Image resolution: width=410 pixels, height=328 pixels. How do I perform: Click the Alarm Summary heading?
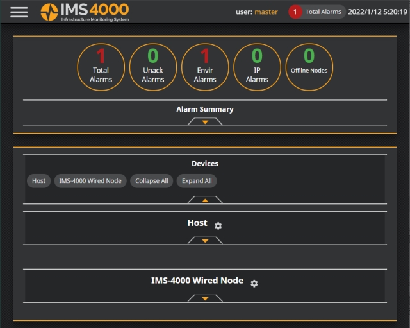coord(205,109)
